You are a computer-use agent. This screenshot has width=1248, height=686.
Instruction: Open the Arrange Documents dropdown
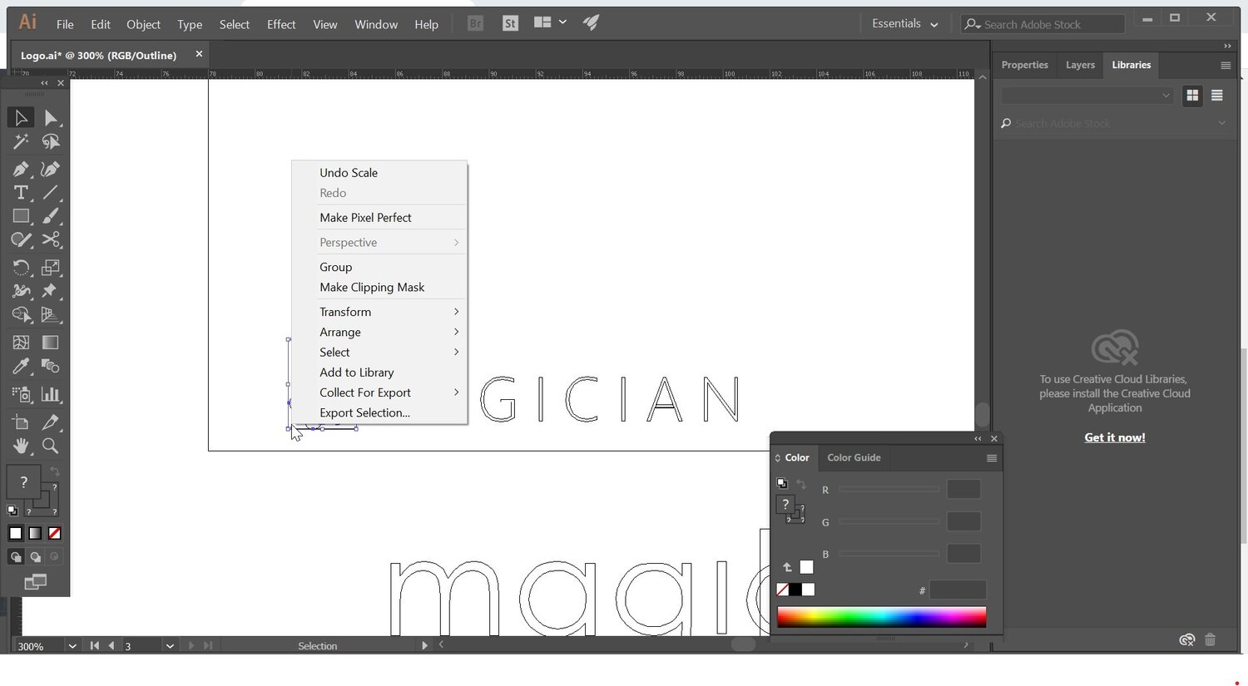point(550,22)
